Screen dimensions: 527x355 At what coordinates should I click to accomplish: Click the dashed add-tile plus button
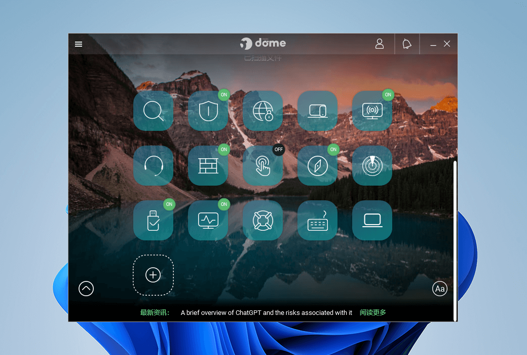pos(153,275)
